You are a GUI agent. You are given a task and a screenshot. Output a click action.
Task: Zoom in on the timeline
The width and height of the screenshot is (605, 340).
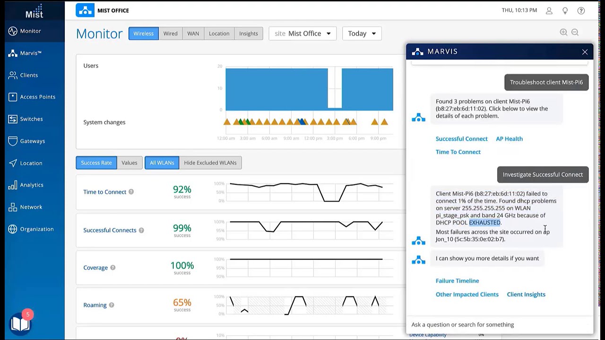pyautogui.click(x=563, y=32)
